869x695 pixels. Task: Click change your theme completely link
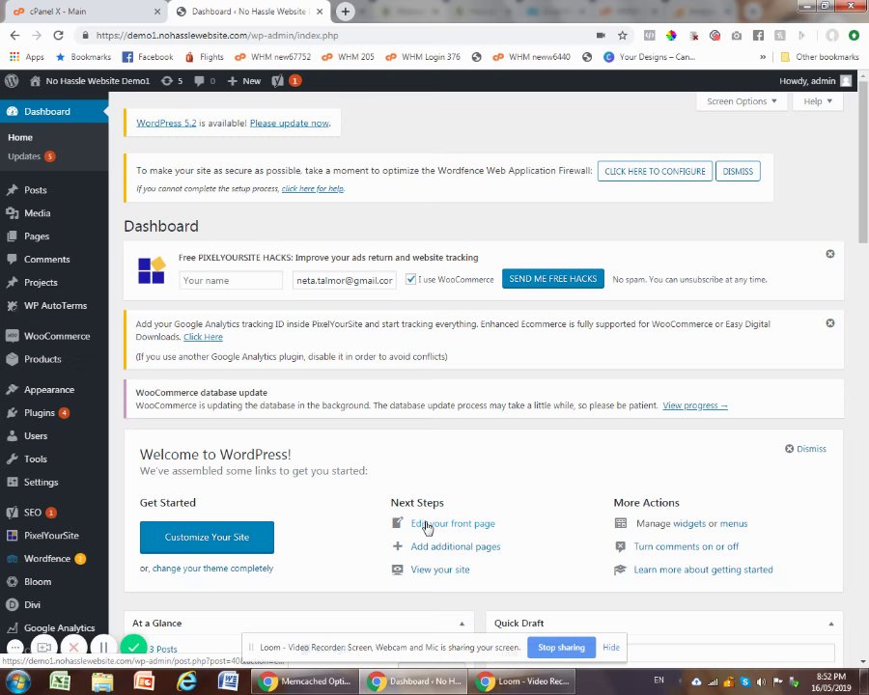point(212,569)
